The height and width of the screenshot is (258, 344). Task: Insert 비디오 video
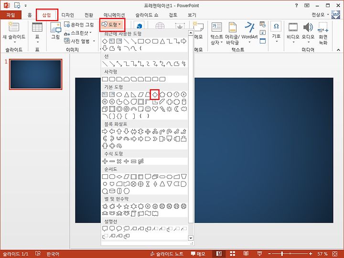click(293, 32)
